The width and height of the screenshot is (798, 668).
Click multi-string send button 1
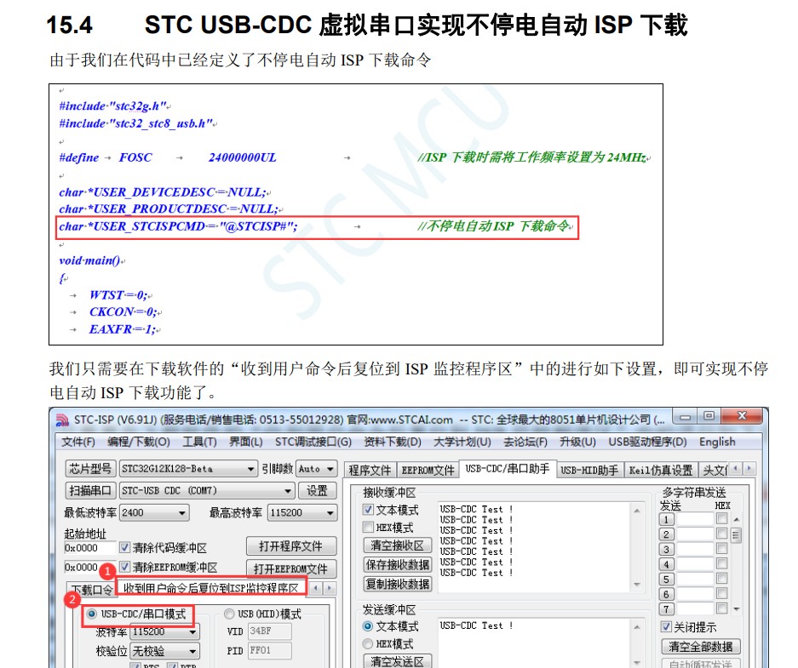point(667,520)
